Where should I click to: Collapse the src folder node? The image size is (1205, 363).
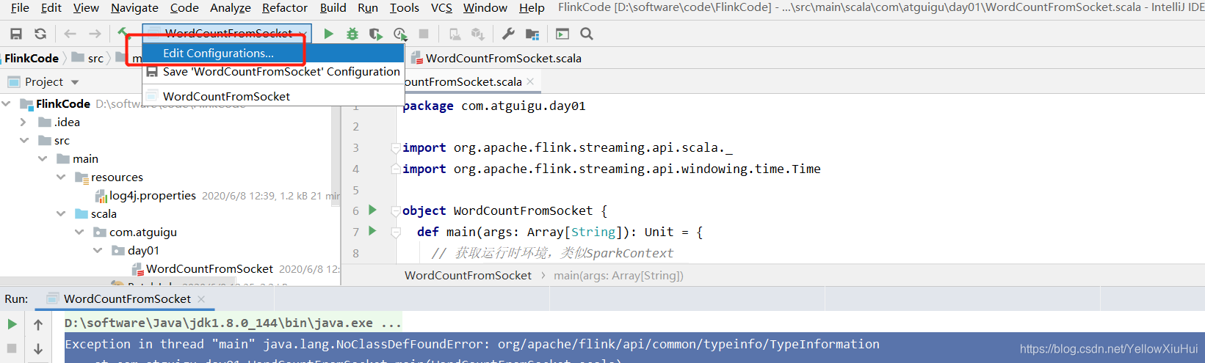(24, 140)
